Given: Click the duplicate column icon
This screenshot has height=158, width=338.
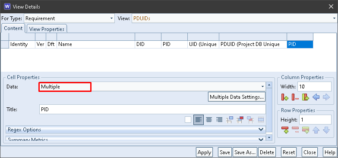Looking at the screenshot, I should [306, 97].
